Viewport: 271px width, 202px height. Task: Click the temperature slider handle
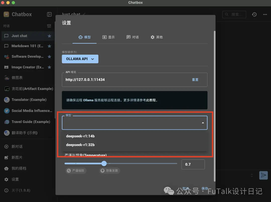pyautogui.click(x=104, y=163)
